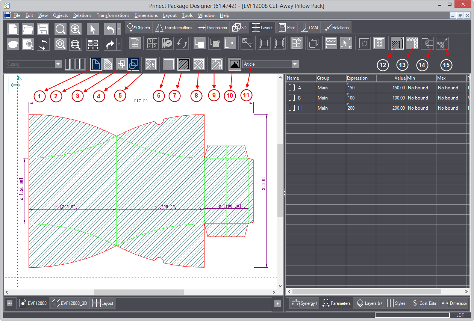
Task: Click the double-headed arrow icon in canvas corner
Action: coord(15,85)
